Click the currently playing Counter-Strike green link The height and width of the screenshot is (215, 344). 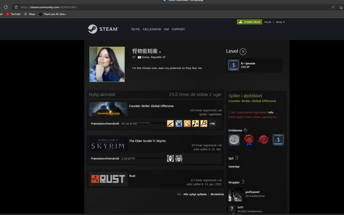point(252,101)
